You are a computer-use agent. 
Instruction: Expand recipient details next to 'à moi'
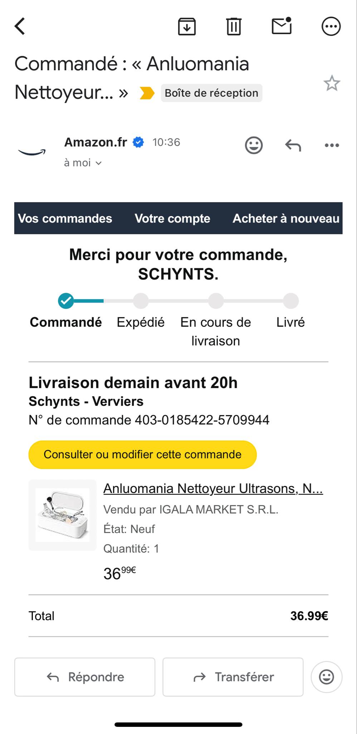pos(99,163)
